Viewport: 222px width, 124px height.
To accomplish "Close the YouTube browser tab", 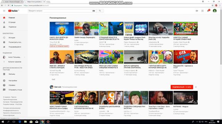I will tap(44, 2).
